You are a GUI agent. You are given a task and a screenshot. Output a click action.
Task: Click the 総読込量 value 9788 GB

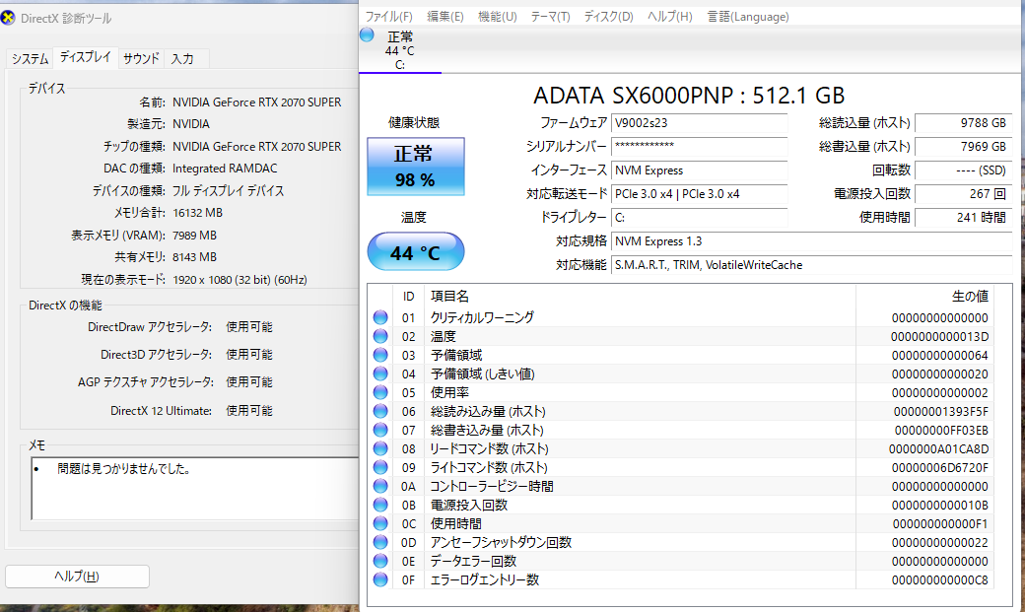tap(963, 123)
